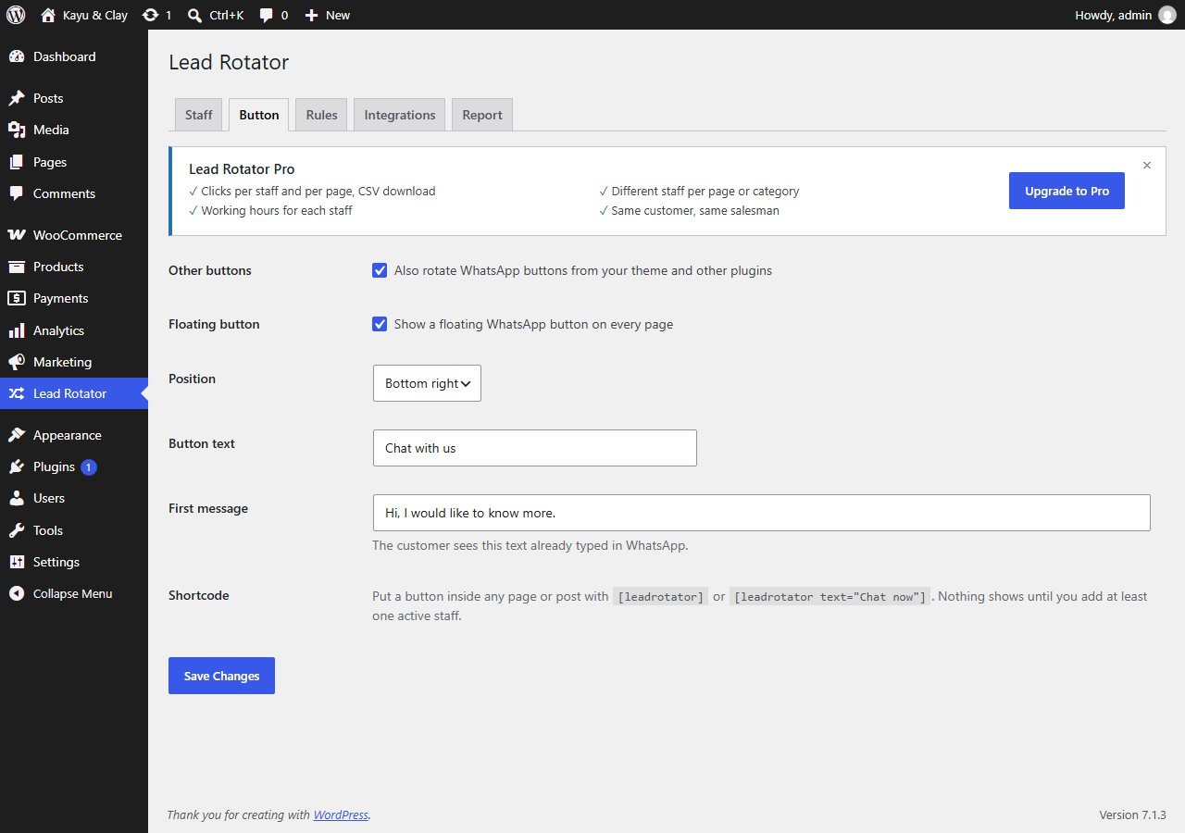Switch to the Staff tab
The image size is (1185, 833).
198,115
